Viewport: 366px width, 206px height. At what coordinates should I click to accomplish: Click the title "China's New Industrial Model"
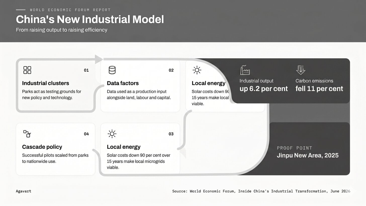90,19
